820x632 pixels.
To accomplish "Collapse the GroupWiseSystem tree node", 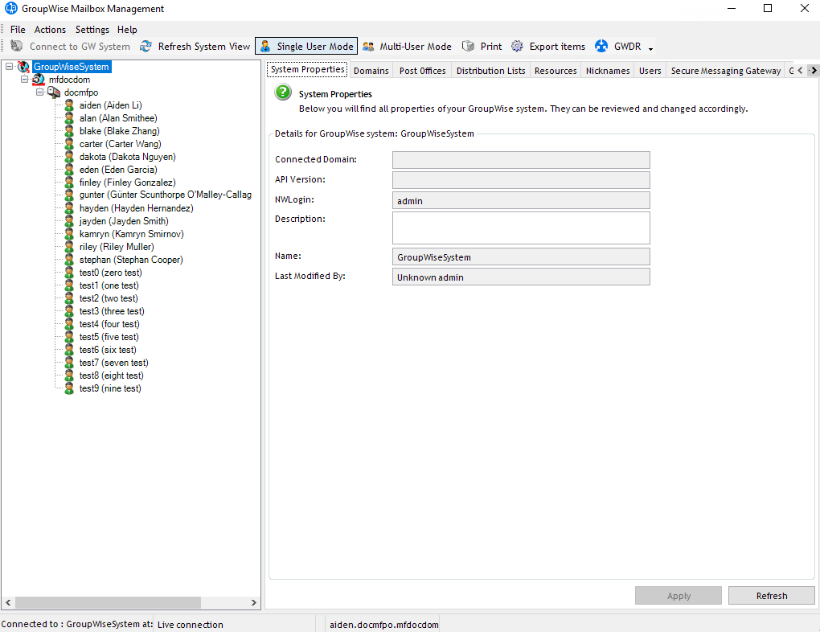I will pyautogui.click(x=10, y=67).
